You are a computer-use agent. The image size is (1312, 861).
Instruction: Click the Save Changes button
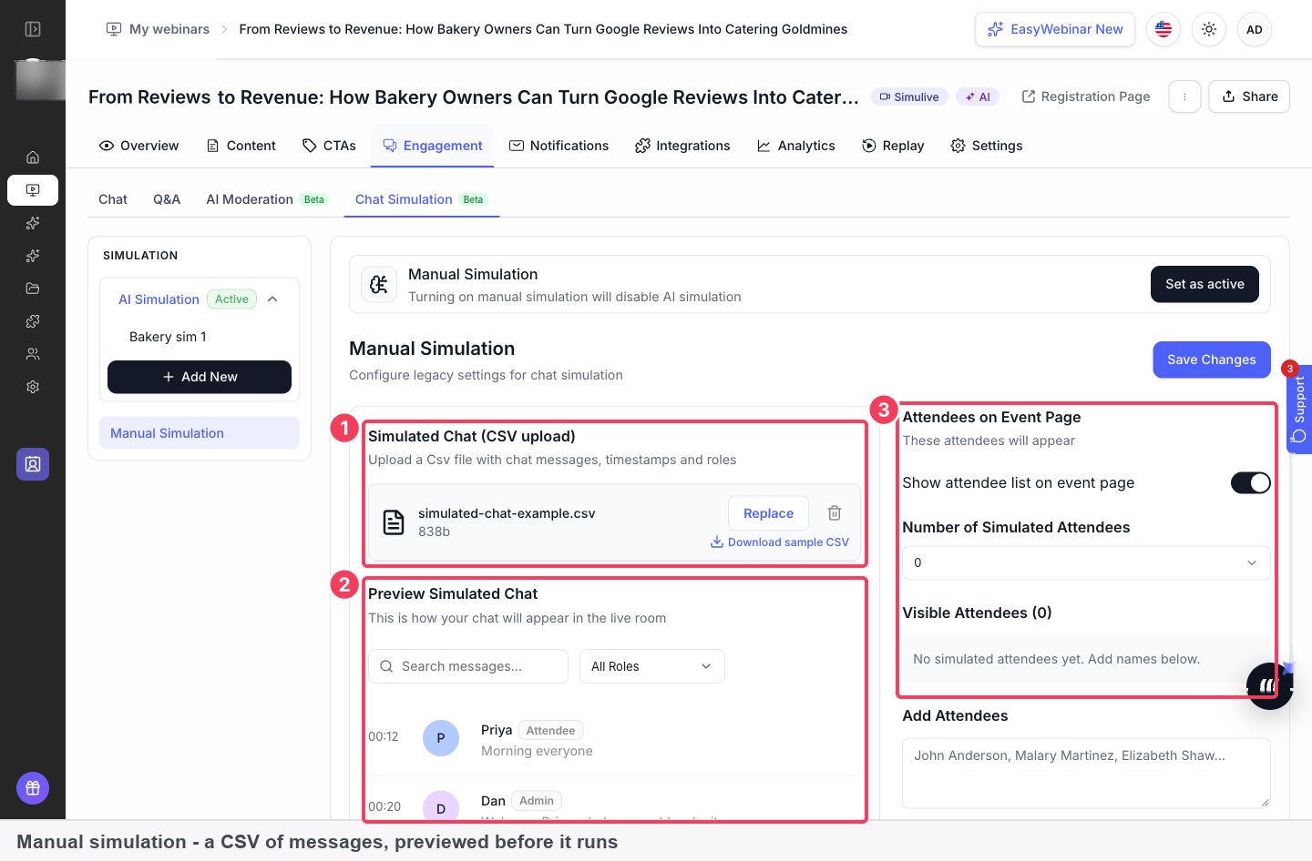pos(1212,360)
